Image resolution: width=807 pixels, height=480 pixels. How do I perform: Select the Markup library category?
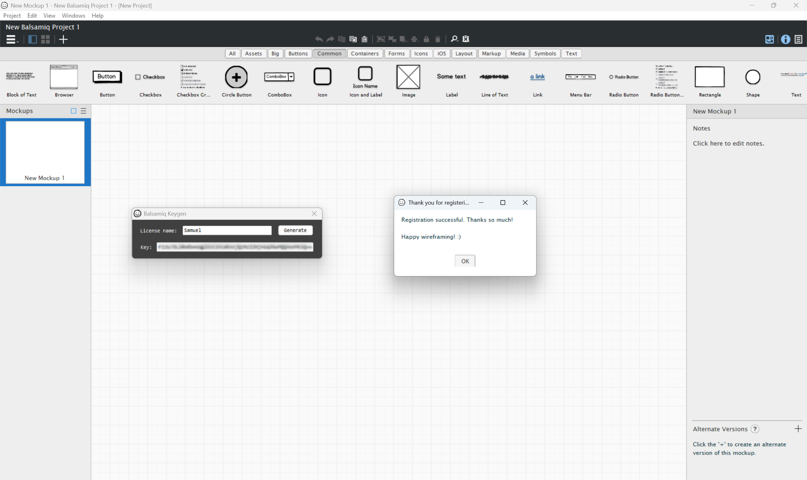[x=491, y=54]
